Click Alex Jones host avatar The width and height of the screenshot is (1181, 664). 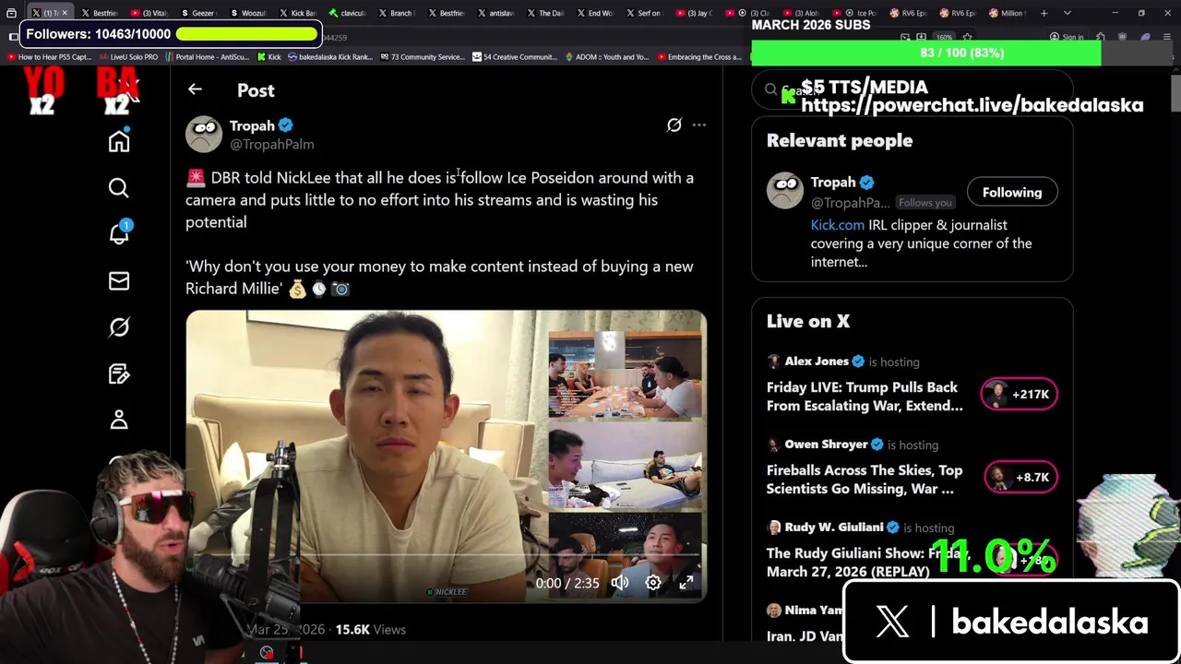[774, 362]
